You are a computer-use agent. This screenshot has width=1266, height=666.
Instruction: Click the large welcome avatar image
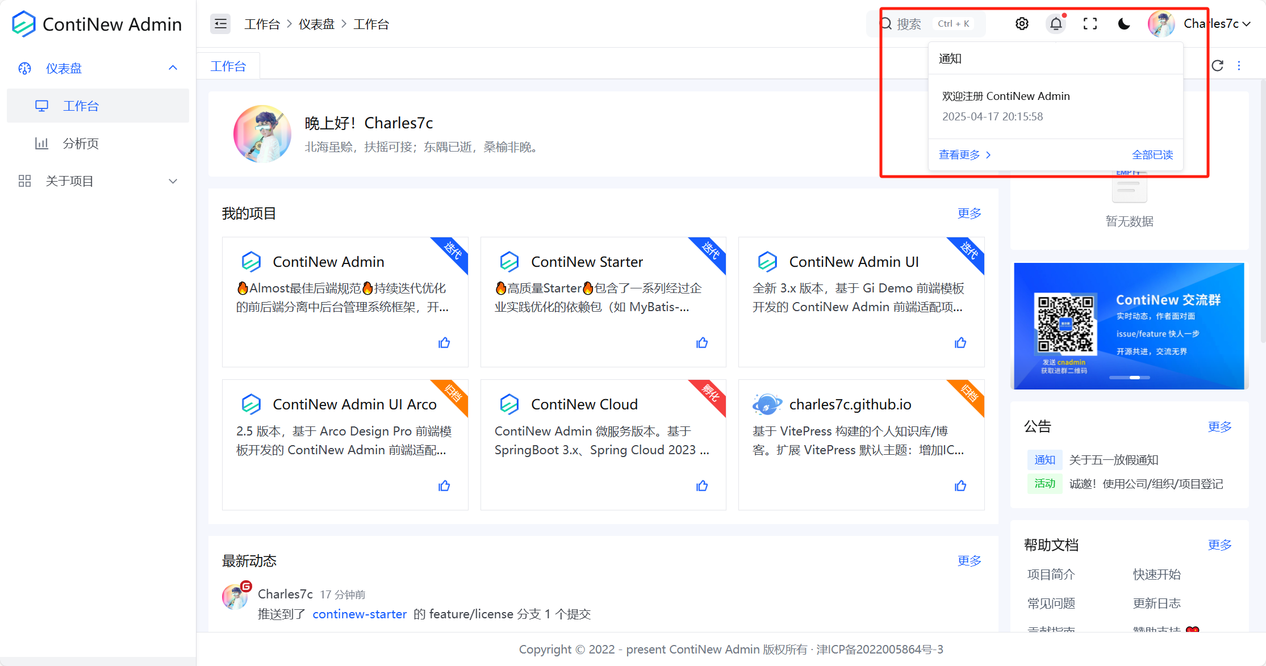pos(262,134)
